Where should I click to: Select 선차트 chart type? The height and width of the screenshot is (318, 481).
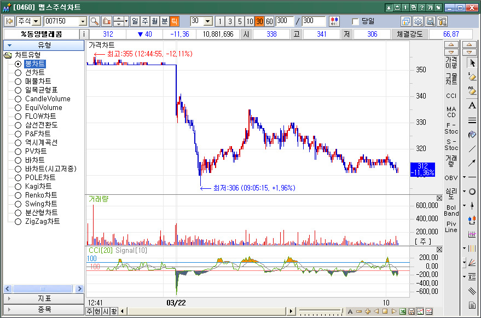tap(34, 72)
